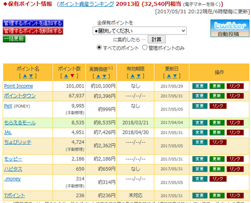Click green 一括更新 button
The image size is (251, 203).
(x=14, y=39)
